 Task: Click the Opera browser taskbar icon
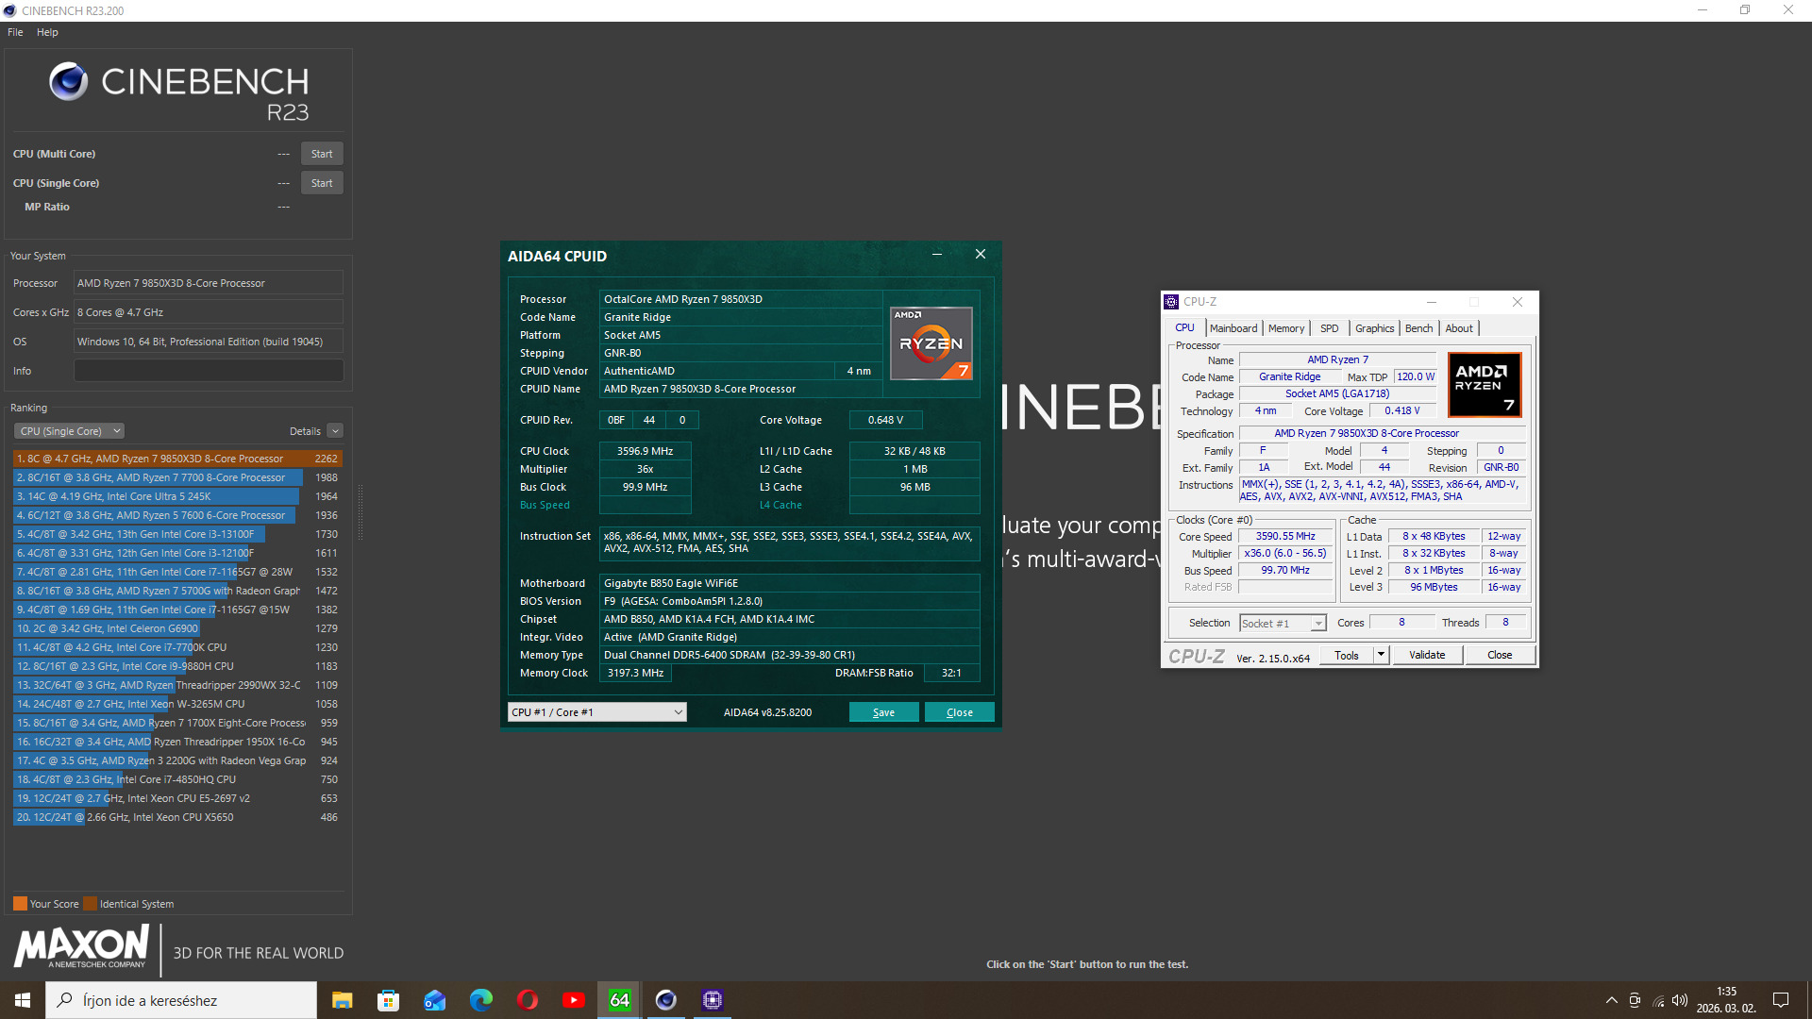(527, 1000)
